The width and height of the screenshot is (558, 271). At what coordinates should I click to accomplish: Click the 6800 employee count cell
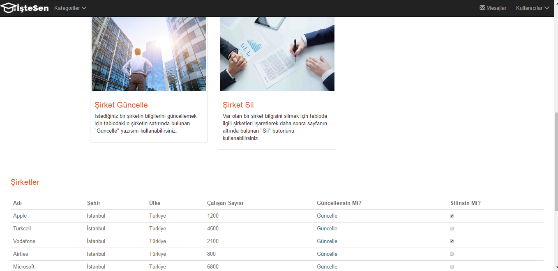coord(213,267)
